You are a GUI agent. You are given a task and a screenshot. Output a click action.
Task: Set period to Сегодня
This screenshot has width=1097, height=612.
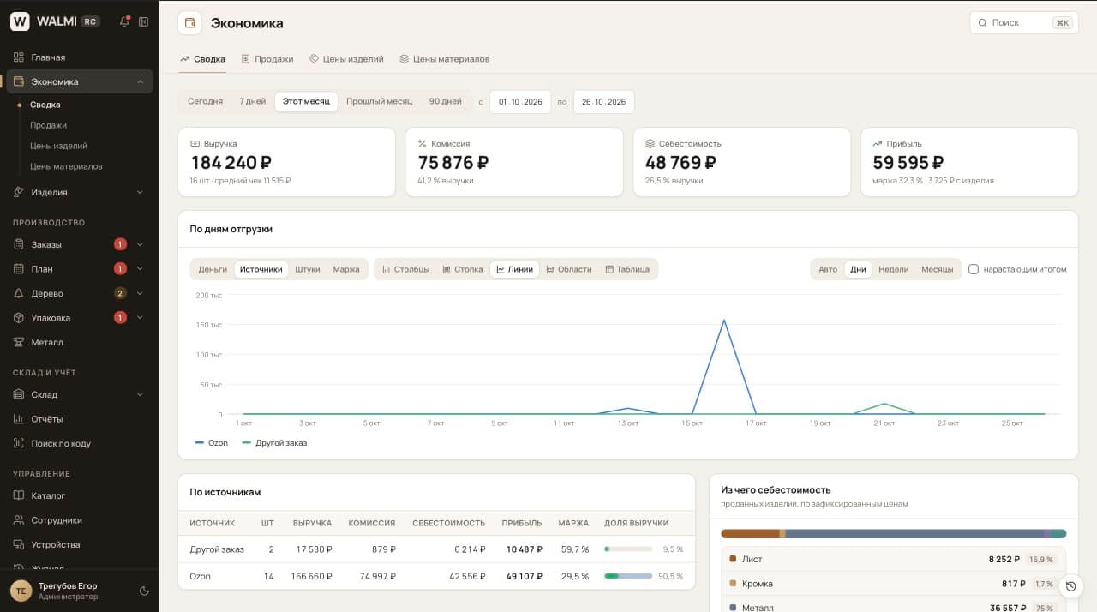206,101
